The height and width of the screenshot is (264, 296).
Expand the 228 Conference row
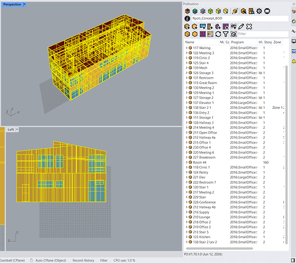pyautogui.click(x=186, y=202)
